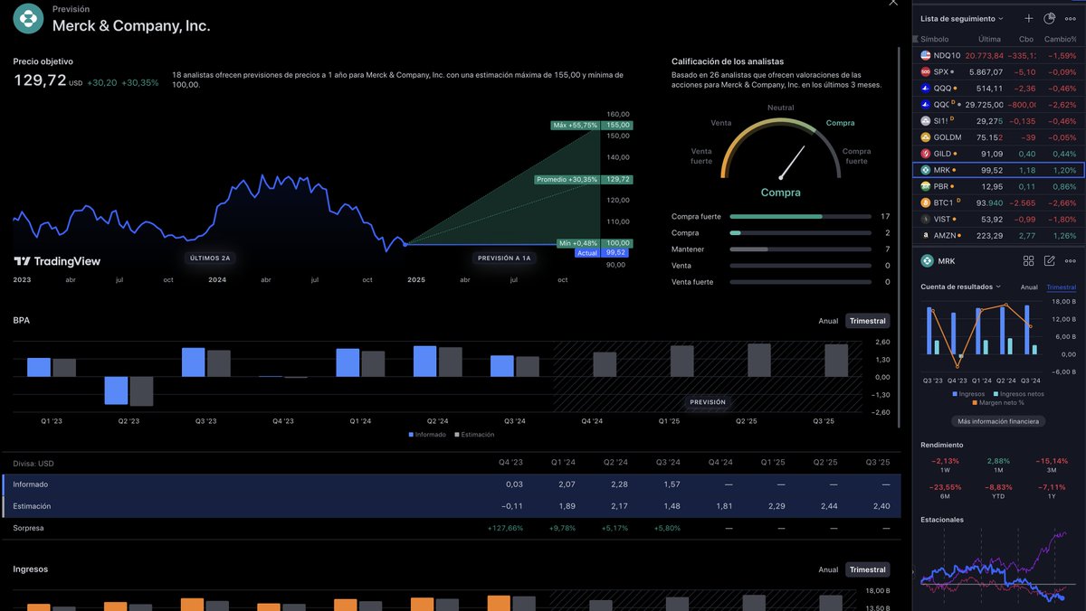The height and width of the screenshot is (611, 1086).
Task: Click the NDQ flag icon in watchlist
Action: 925,55
